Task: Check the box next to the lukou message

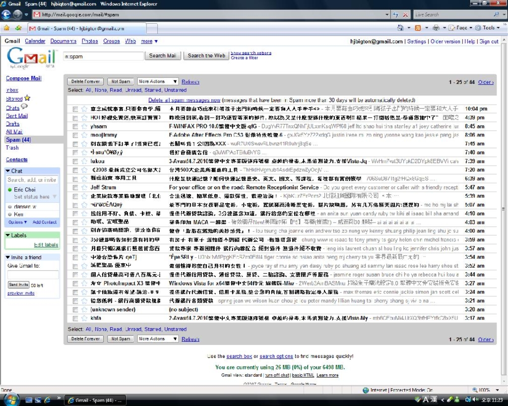Action: click(x=75, y=162)
